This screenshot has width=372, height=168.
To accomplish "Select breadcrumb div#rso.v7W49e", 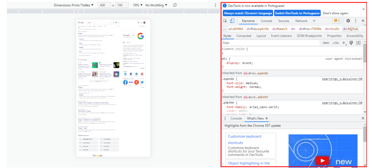I will pyautogui.click(x=310, y=29).
